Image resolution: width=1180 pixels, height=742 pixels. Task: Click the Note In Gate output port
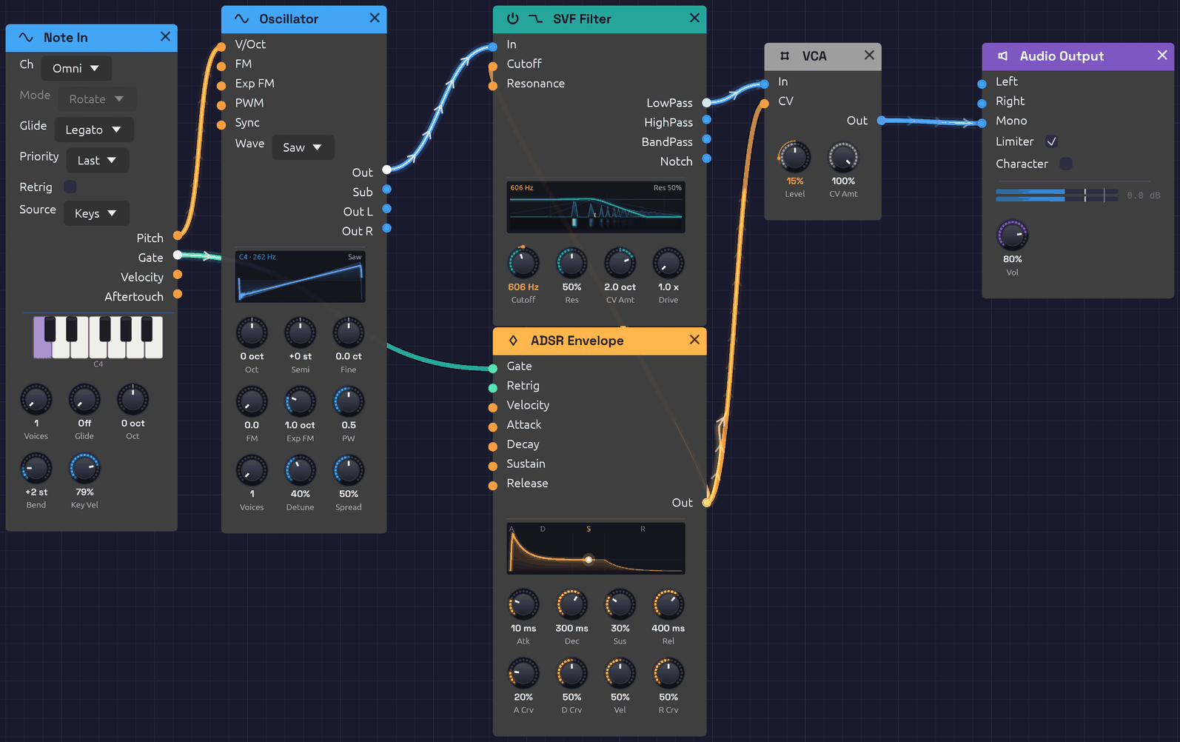click(178, 255)
